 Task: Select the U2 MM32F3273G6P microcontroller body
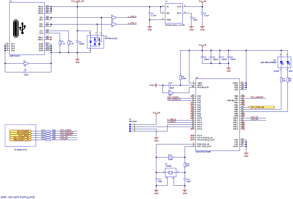(x=215, y=114)
